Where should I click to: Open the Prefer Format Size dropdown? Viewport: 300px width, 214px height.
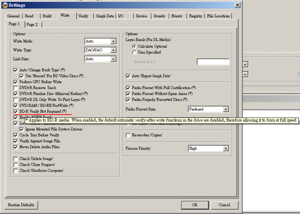tap(226, 109)
